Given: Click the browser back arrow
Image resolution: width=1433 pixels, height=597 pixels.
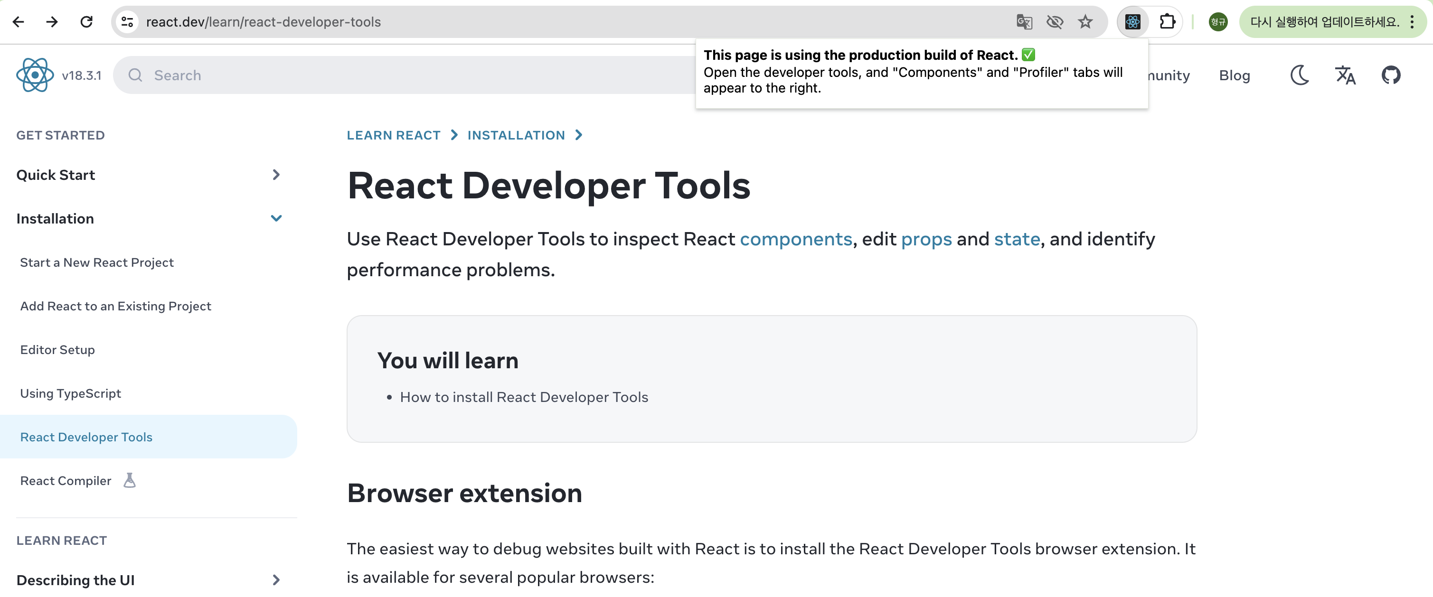Looking at the screenshot, I should coord(19,22).
